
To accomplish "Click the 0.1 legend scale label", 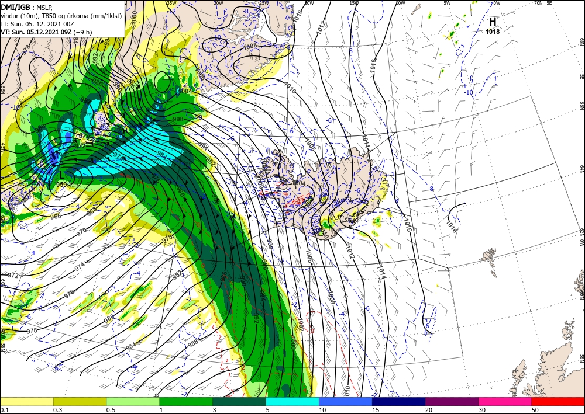I will [x=4, y=410].
